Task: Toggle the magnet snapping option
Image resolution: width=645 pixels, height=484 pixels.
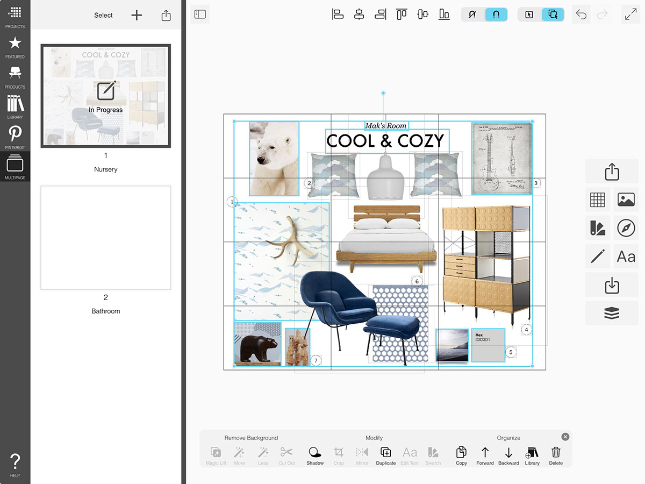Action: coord(496,15)
